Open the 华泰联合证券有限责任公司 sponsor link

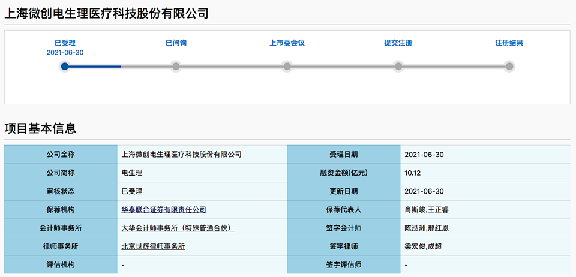[x=163, y=210]
